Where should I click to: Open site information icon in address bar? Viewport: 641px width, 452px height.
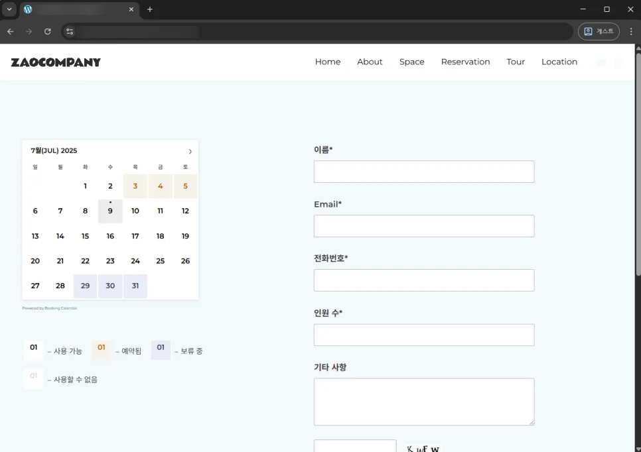point(70,31)
